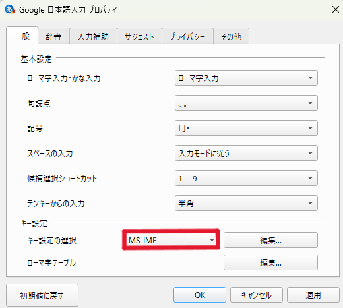The height and width of the screenshot is (308, 343).
Task: Switch to the 辞書 tab
Action: (x=53, y=36)
